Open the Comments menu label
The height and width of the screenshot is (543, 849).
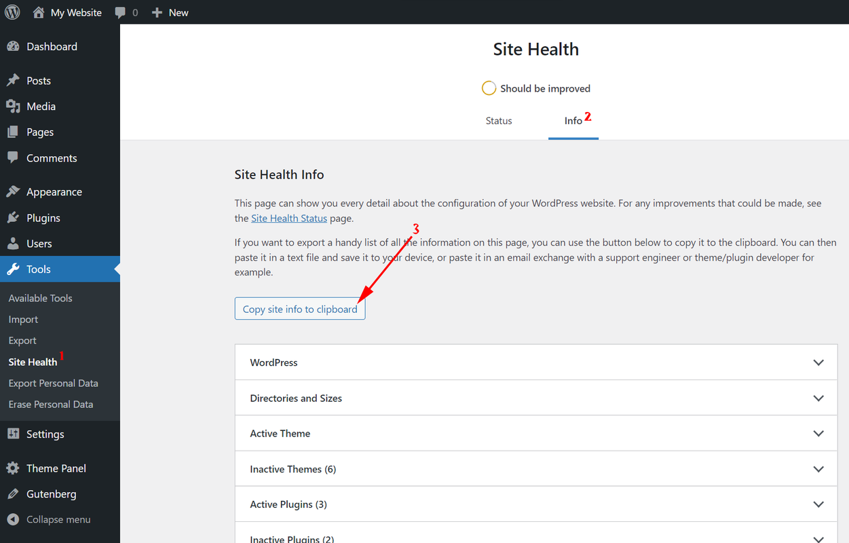coord(52,157)
